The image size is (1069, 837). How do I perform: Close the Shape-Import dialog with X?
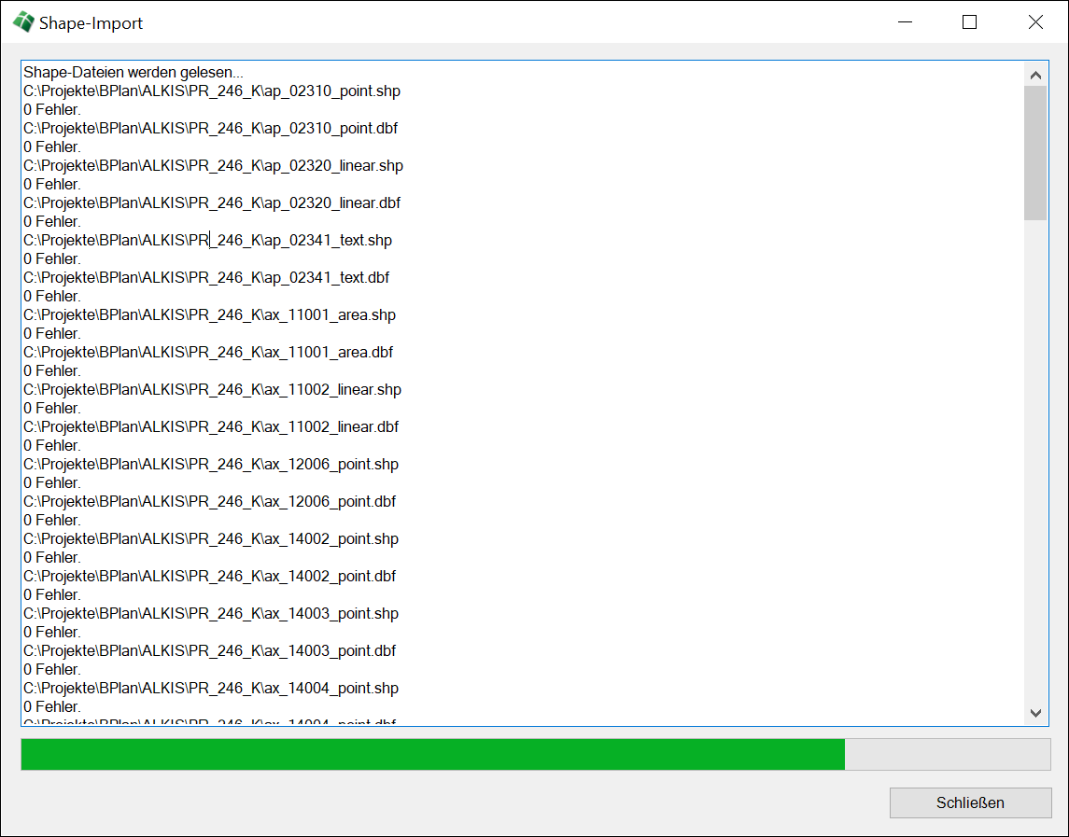click(1035, 22)
